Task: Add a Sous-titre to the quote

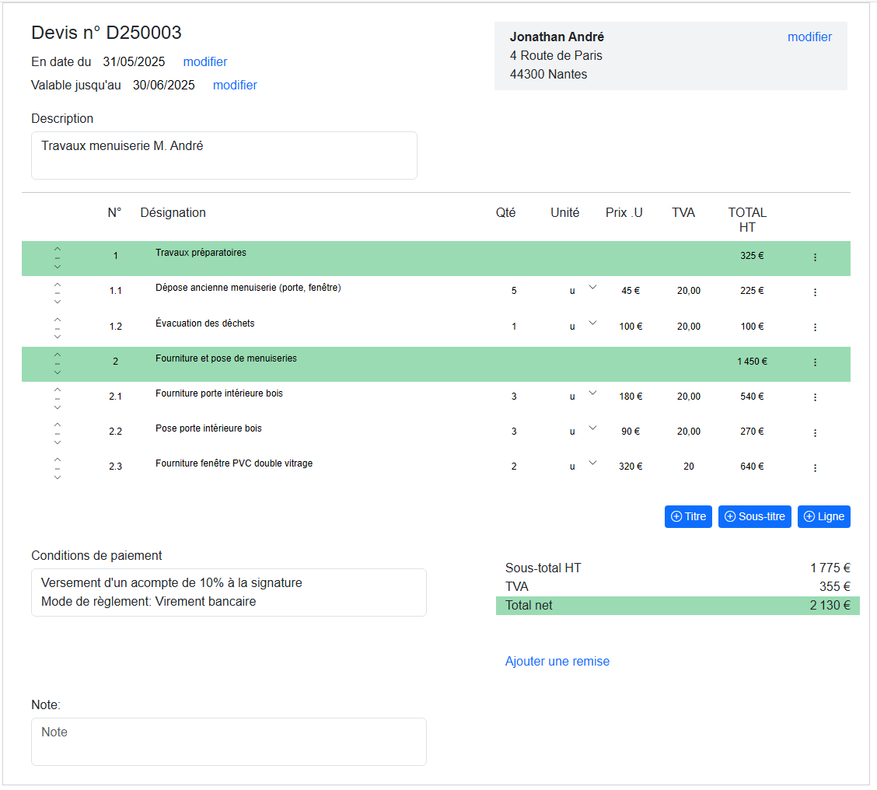Action: click(x=754, y=517)
